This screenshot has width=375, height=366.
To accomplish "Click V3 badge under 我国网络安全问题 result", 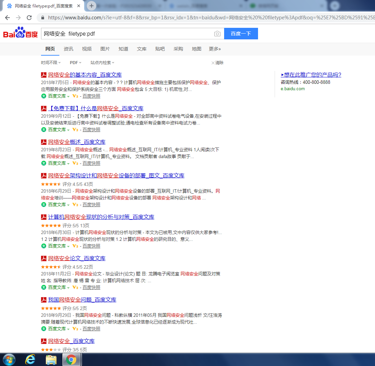I will click(75, 329).
